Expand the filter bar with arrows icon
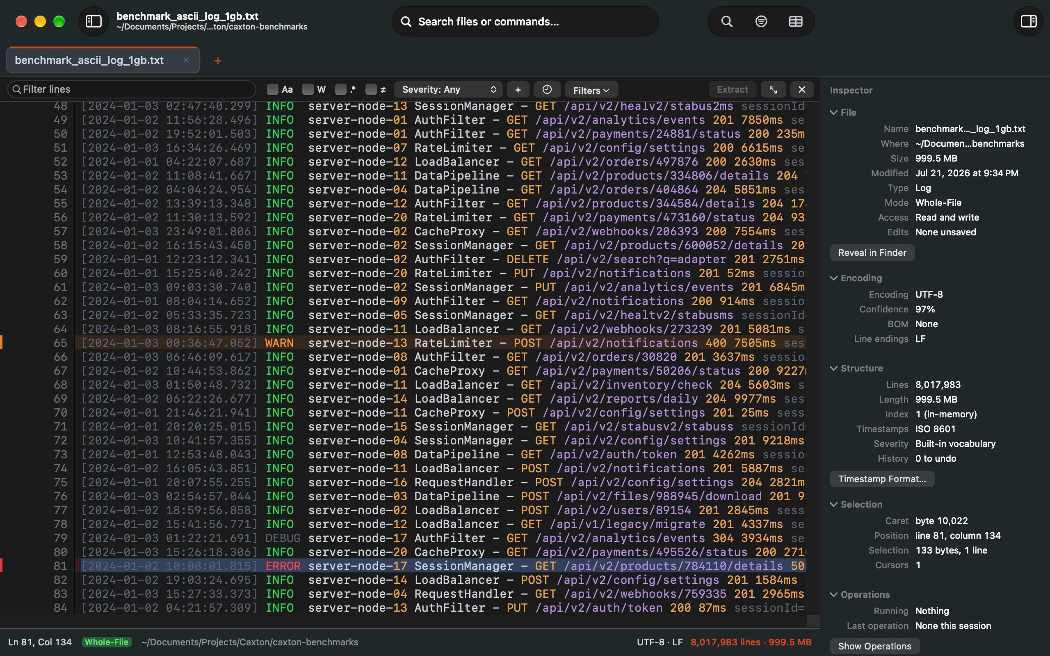The height and width of the screenshot is (656, 1050). click(773, 90)
